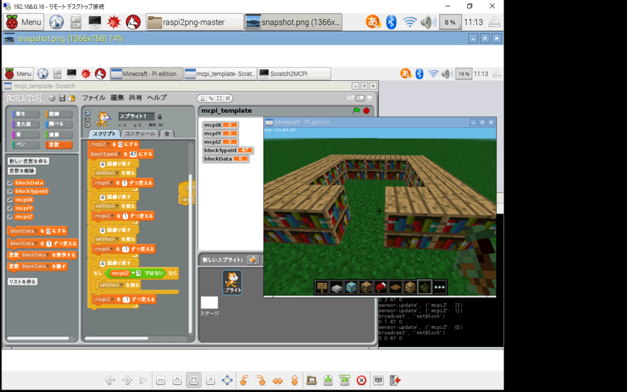Switch the image viewer to full screen
Viewport: 627px width, 392px height.
click(227, 380)
